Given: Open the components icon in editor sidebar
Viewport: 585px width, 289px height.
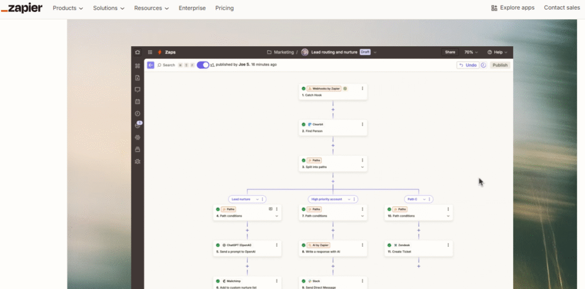Looking at the screenshot, I should pos(138,66).
